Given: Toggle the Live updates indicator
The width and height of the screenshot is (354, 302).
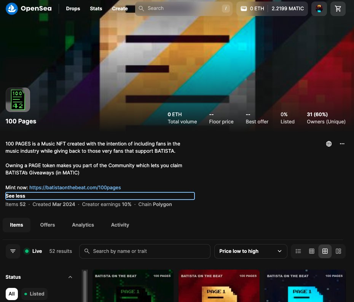Looking at the screenshot, I should click(x=33, y=251).
